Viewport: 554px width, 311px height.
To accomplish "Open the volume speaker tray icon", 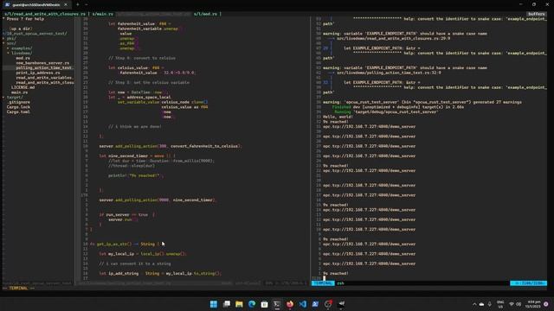I will click(519, 304).
